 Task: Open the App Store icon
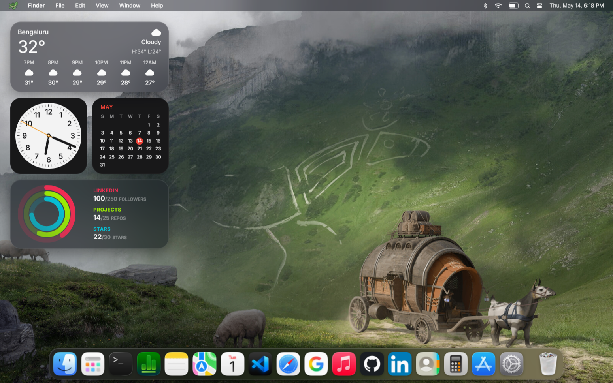[483, 364]
